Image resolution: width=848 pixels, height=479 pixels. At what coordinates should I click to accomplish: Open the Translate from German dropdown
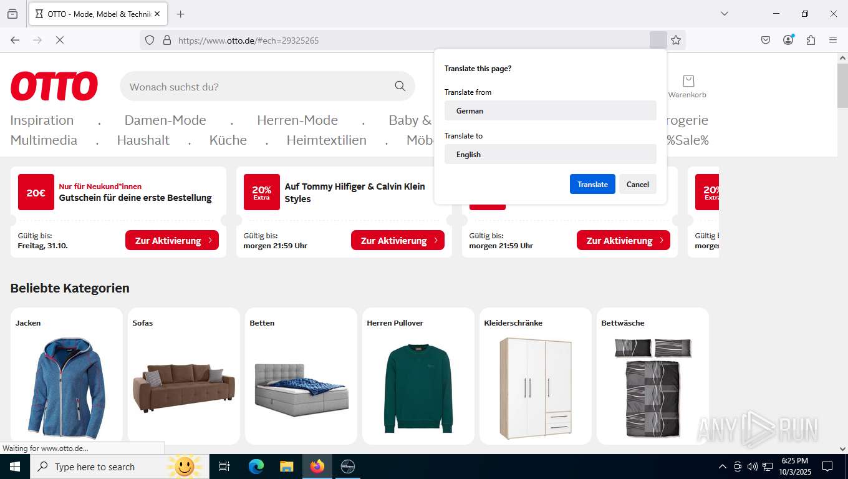coord(550,110)
